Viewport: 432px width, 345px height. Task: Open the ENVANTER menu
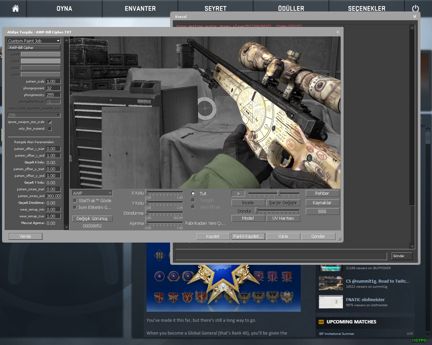pos(140,8)
